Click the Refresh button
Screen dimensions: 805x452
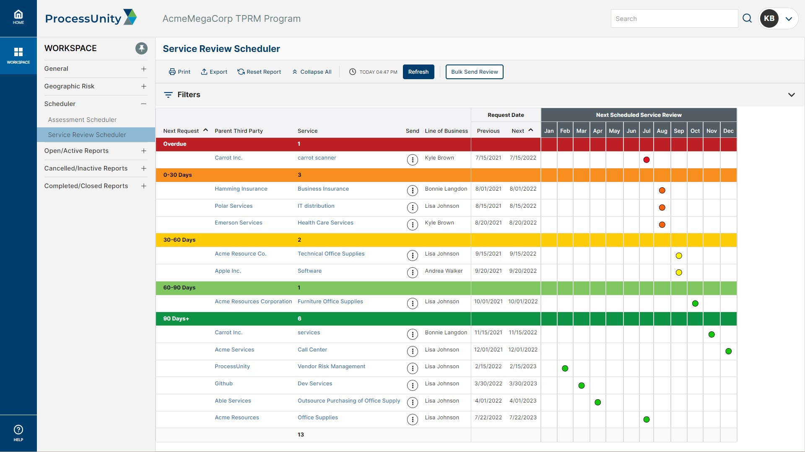[418, 72]
